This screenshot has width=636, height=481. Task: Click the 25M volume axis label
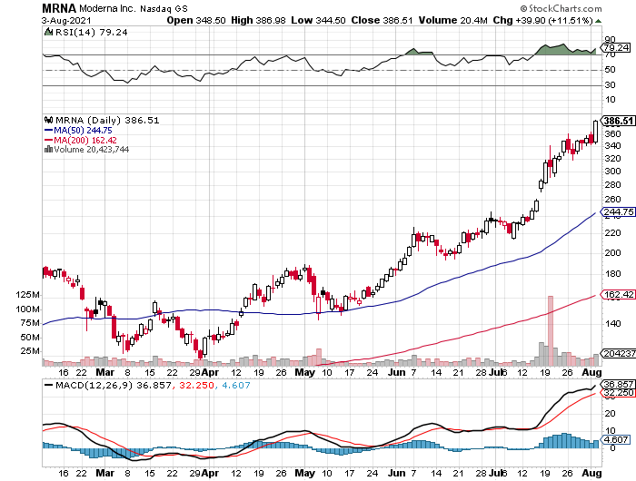pos(30,350)
